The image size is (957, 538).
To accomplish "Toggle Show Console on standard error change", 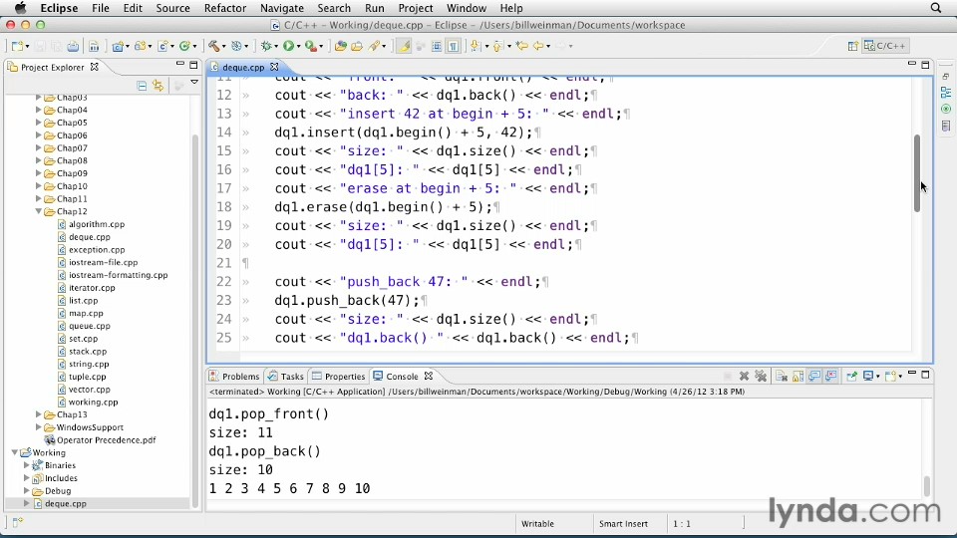I will pos(830,377).
